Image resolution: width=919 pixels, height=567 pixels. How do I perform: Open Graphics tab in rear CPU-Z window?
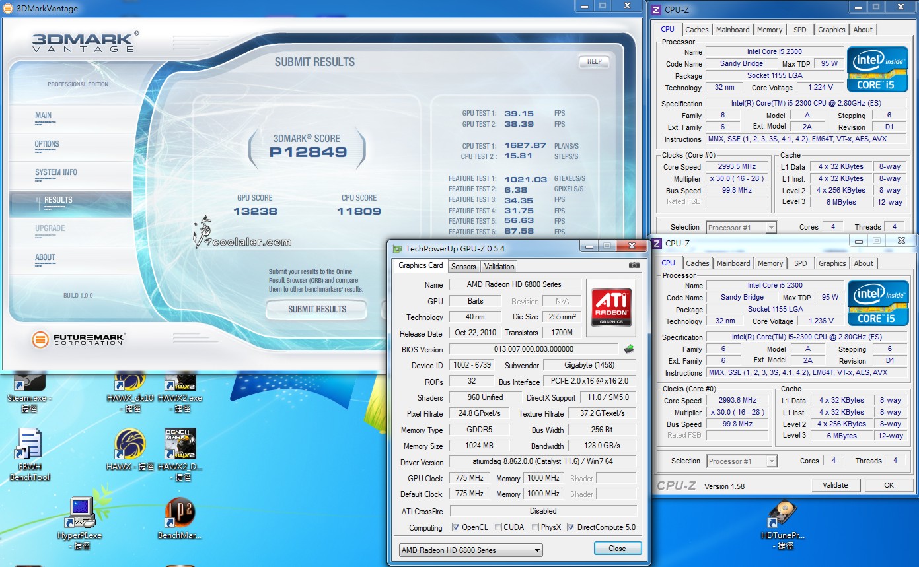(831, 30)
